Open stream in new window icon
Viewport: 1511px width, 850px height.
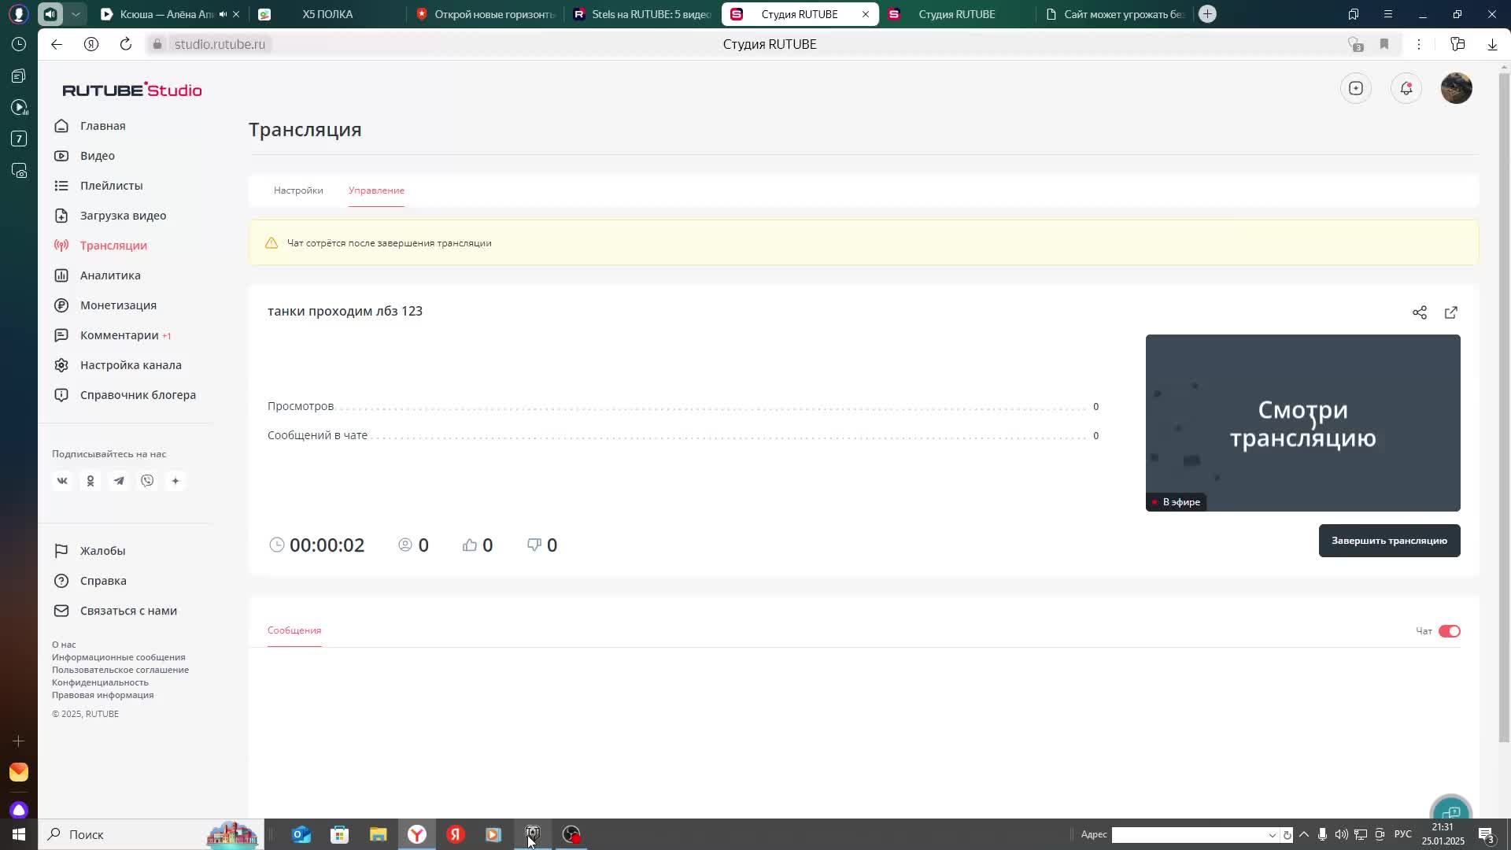pos(1450,312)
